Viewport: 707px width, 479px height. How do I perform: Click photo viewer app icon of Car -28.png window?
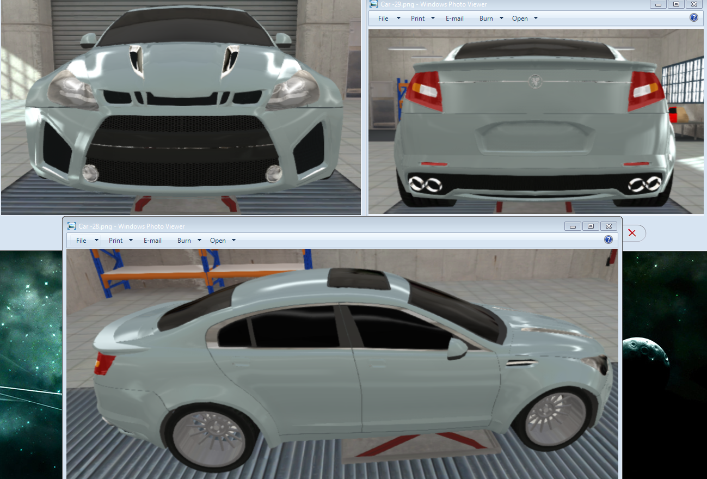coord(72,226)
